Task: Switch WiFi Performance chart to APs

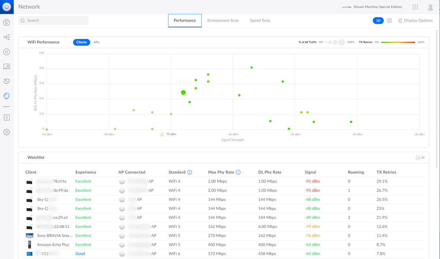Action: pyautogui.click(x=97, y=42)
